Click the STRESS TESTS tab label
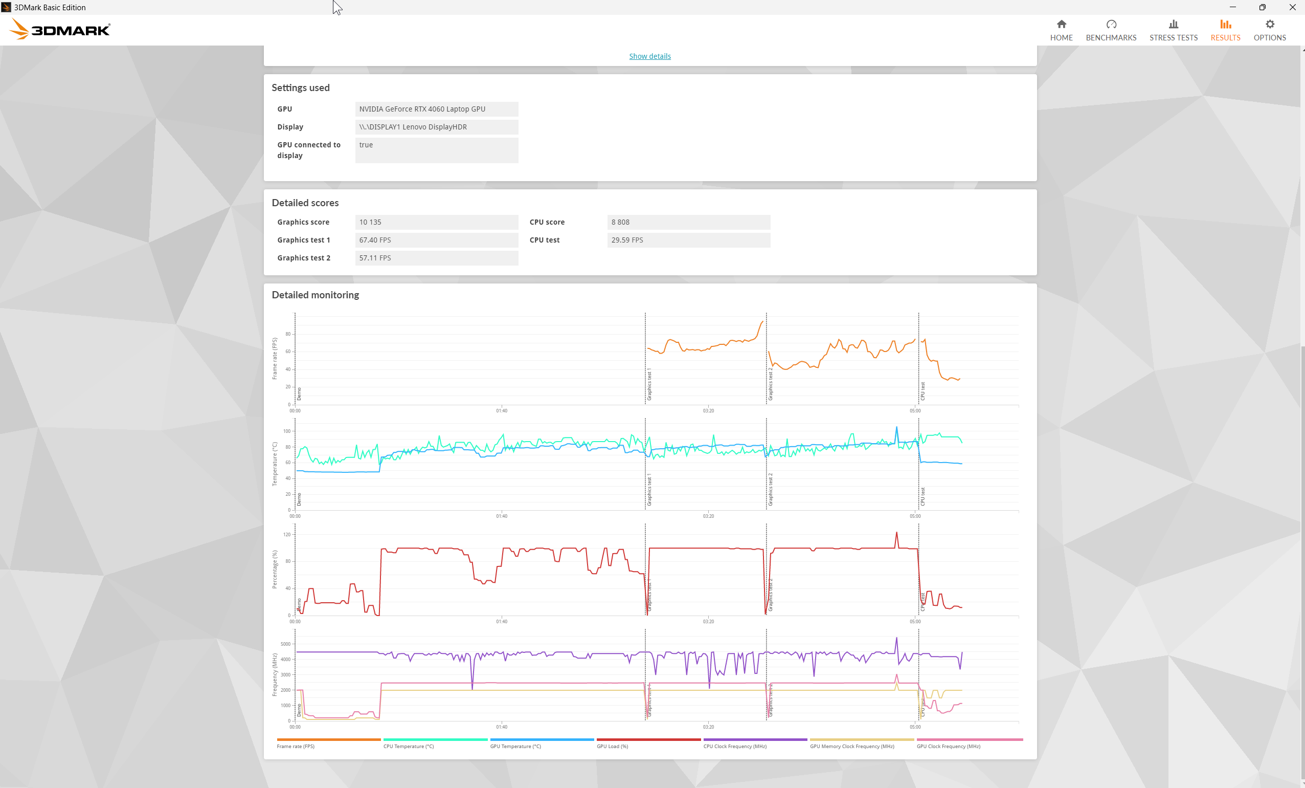This screenshot has height=788, width=1305. click(x=1173, y=38)
